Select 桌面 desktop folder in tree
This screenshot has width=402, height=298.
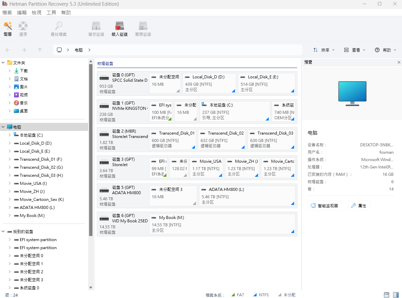(x=24, y=111)
